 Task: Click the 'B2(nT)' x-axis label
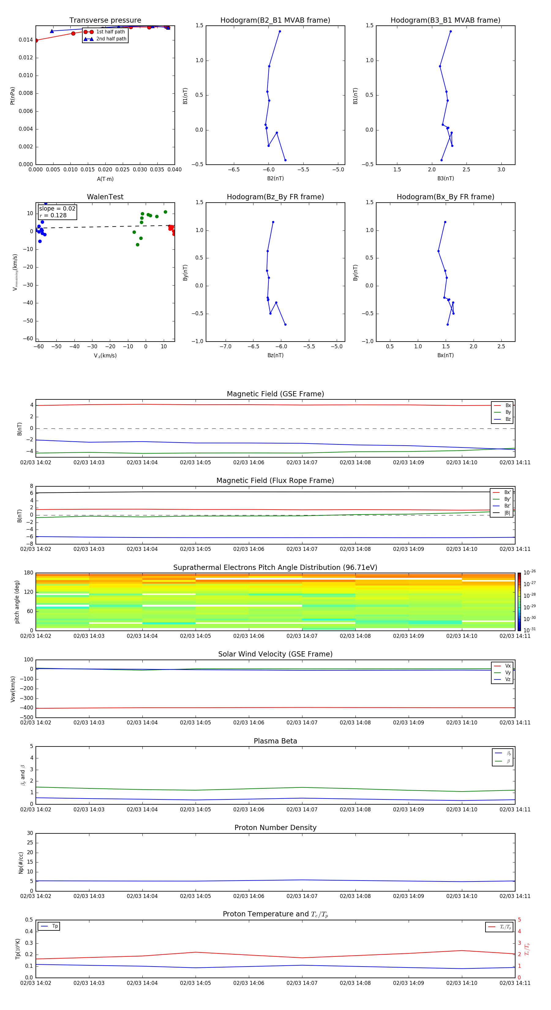pyautogui.click(x=275, y=178)
